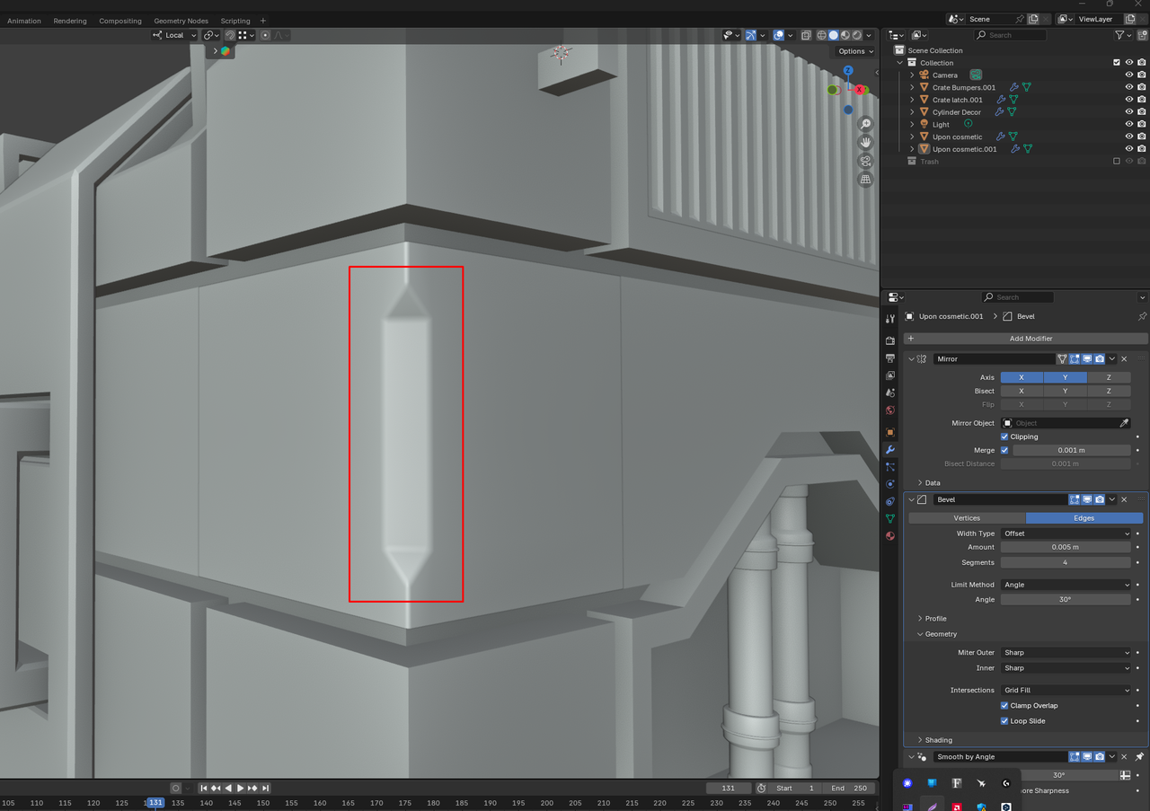Open the View Layer properties tab icon

click(890, 375)
